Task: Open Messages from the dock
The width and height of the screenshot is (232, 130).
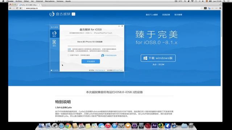Action: pyautogui.click(x=101, y=126)
